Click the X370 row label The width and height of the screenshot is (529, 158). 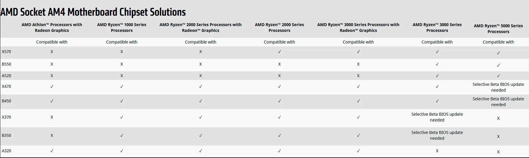click(6, 117)
